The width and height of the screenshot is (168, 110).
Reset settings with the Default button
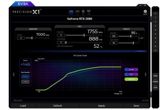(x=58, y=106)
